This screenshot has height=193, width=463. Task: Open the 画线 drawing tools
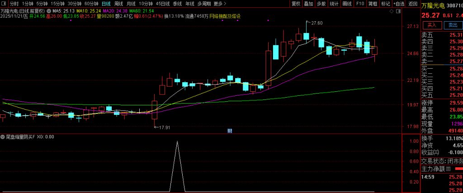347,4
